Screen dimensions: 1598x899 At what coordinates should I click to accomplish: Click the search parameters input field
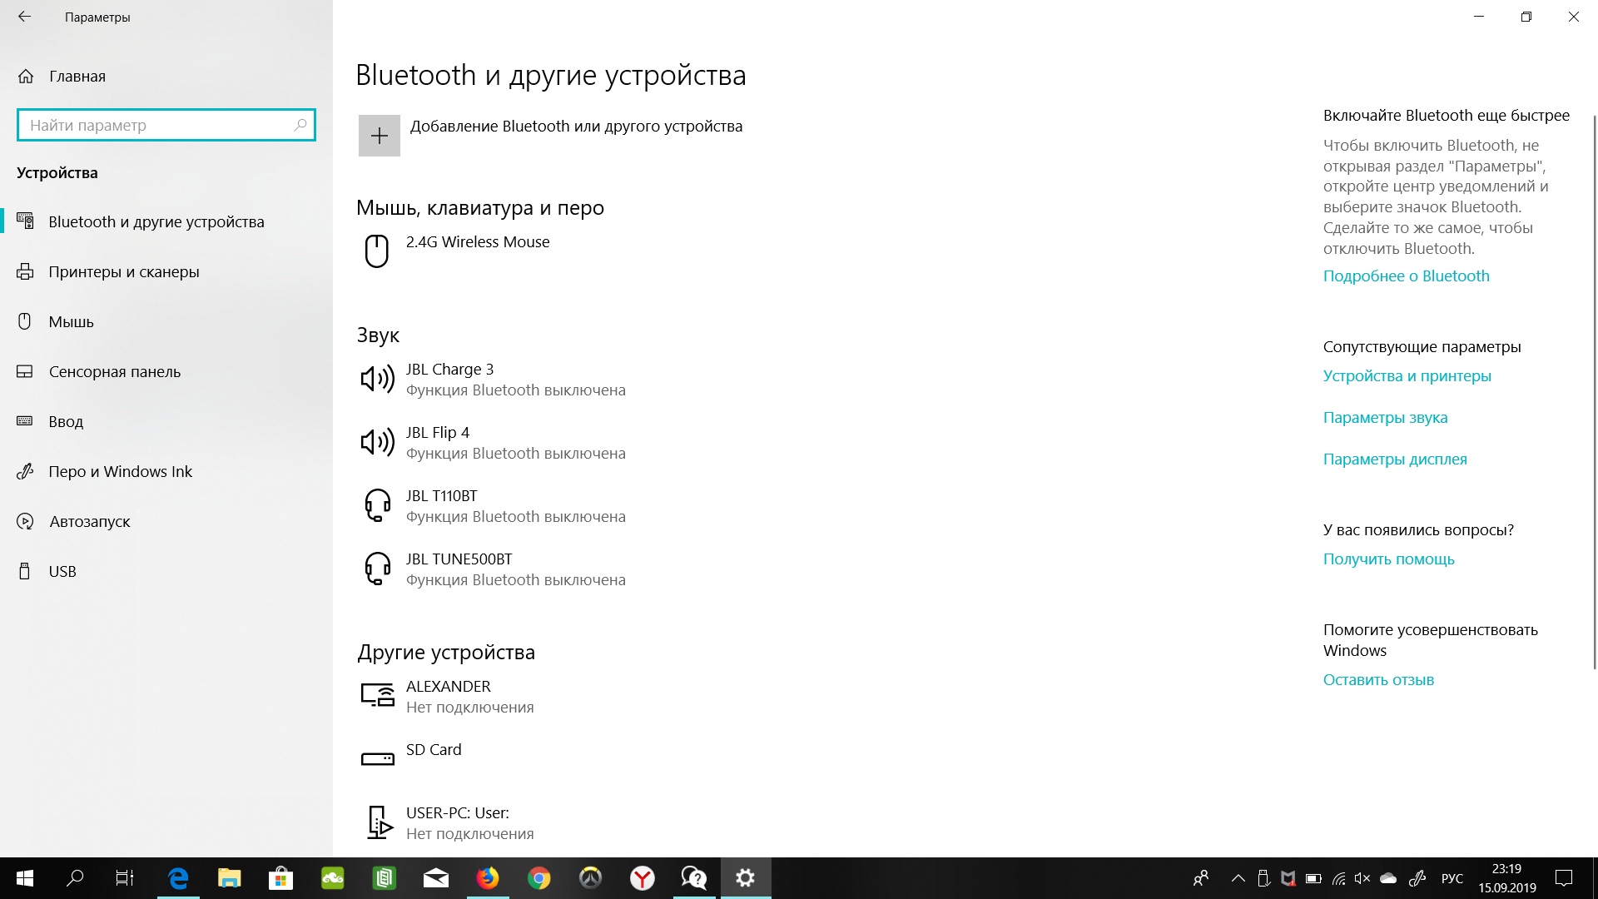(x=166, y=124)
